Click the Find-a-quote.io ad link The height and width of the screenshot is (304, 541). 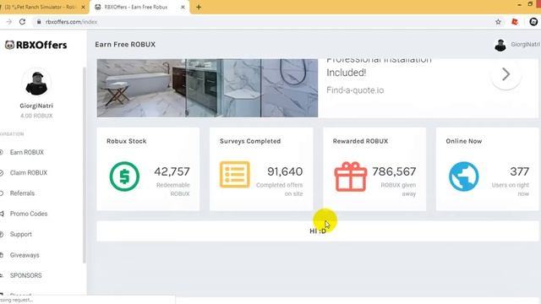tap(355, 90)
